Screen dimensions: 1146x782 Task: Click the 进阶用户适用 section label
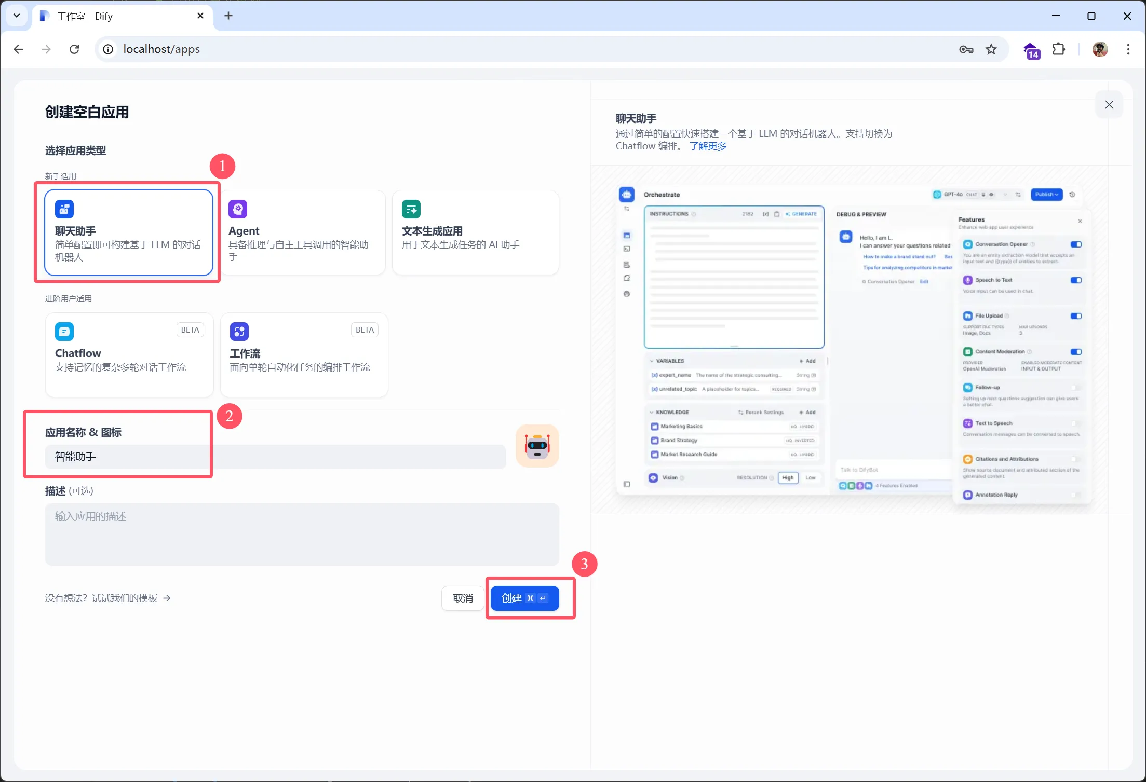tap(68, 299)
